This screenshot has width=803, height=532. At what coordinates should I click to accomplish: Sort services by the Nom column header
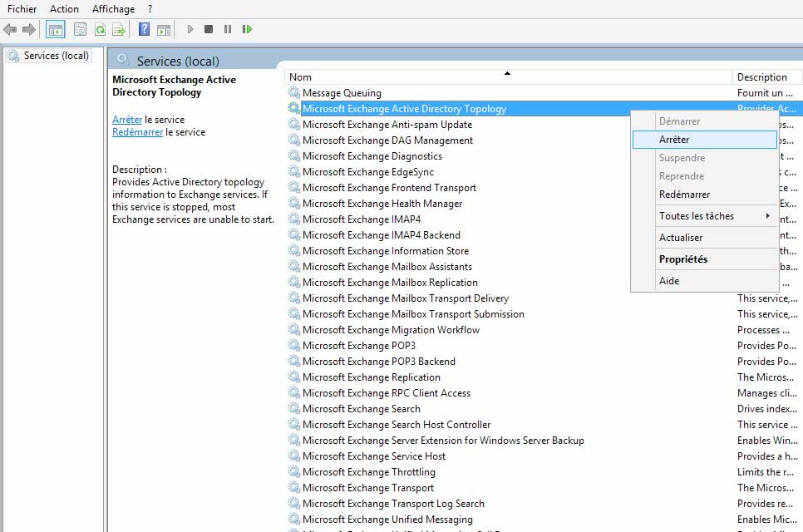coord(301,77)
